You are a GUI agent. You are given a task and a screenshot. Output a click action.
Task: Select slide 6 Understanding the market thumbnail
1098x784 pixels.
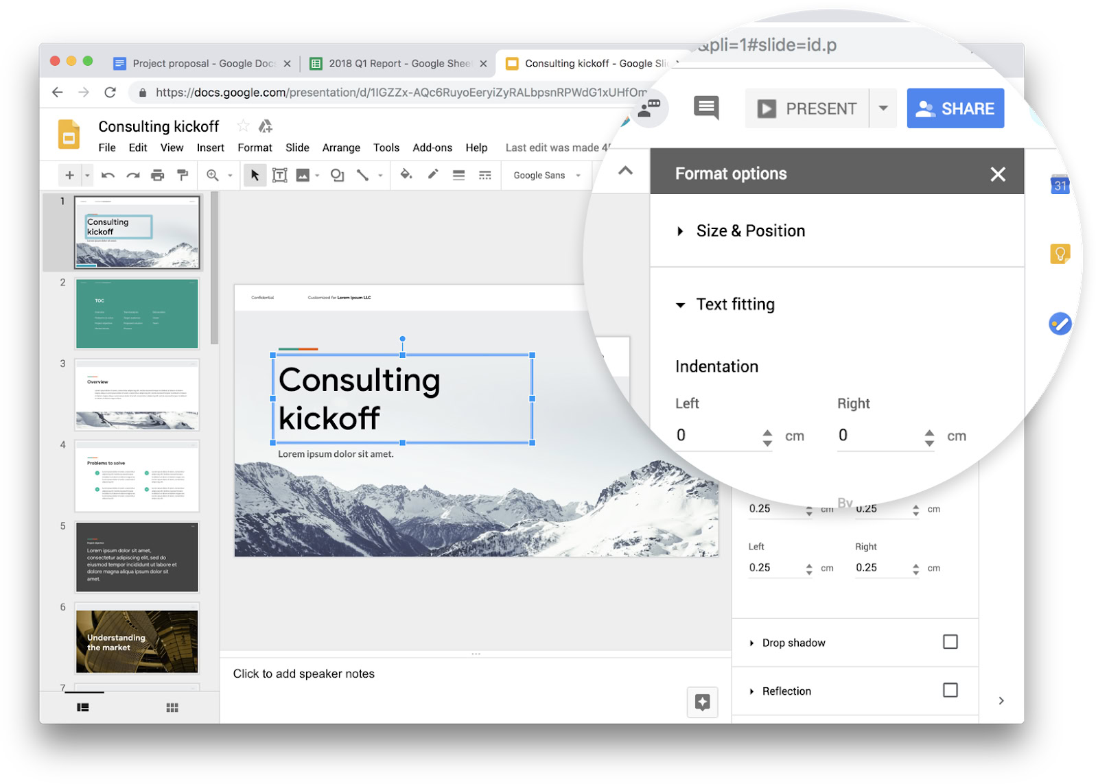tap(137, 639)
